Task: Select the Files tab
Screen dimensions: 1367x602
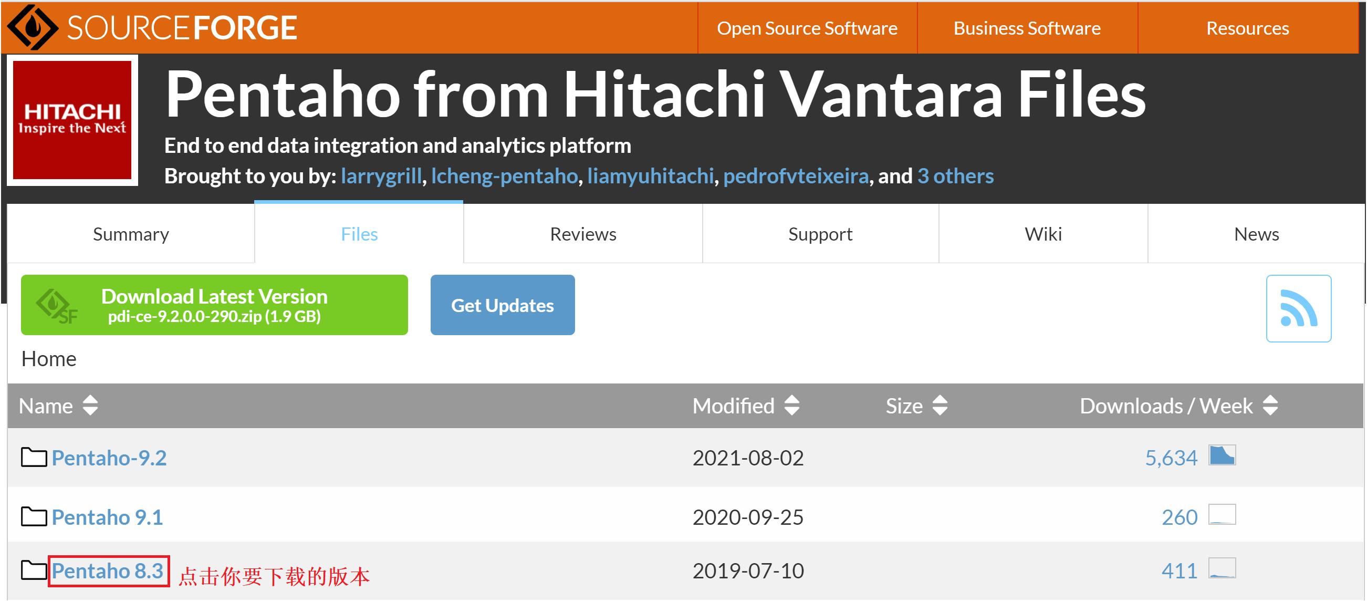Action: [x=359, y=234]
